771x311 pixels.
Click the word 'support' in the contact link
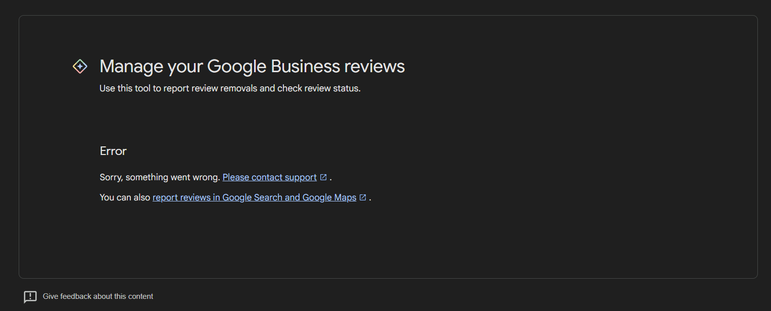(x=301, y=177)
